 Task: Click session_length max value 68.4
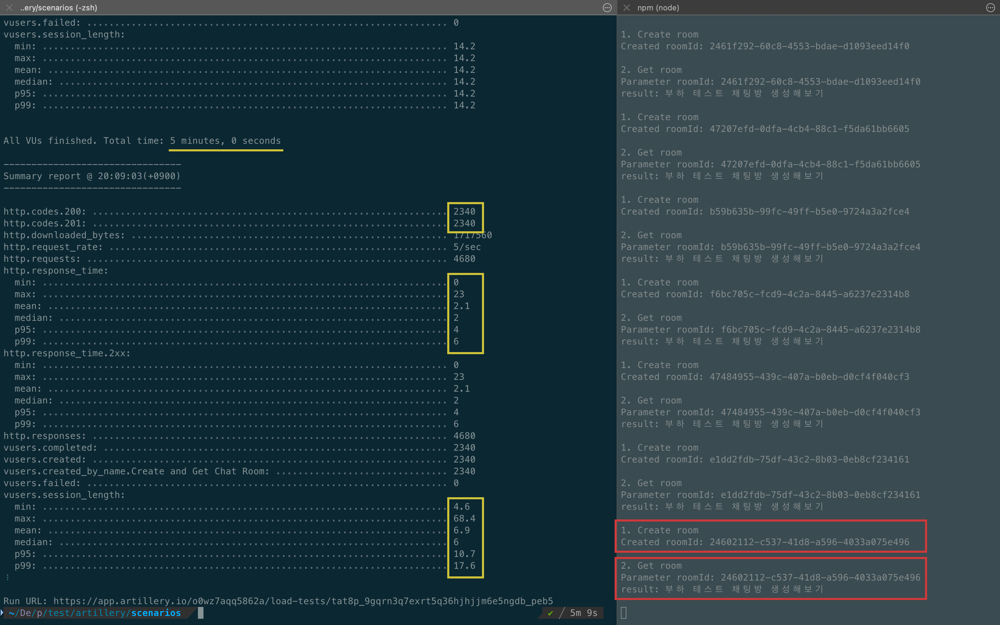pos(464,518)
